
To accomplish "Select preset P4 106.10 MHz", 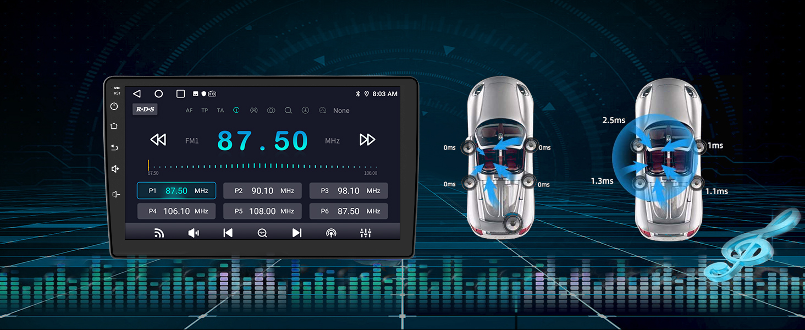I will click(x=176, y=211).
